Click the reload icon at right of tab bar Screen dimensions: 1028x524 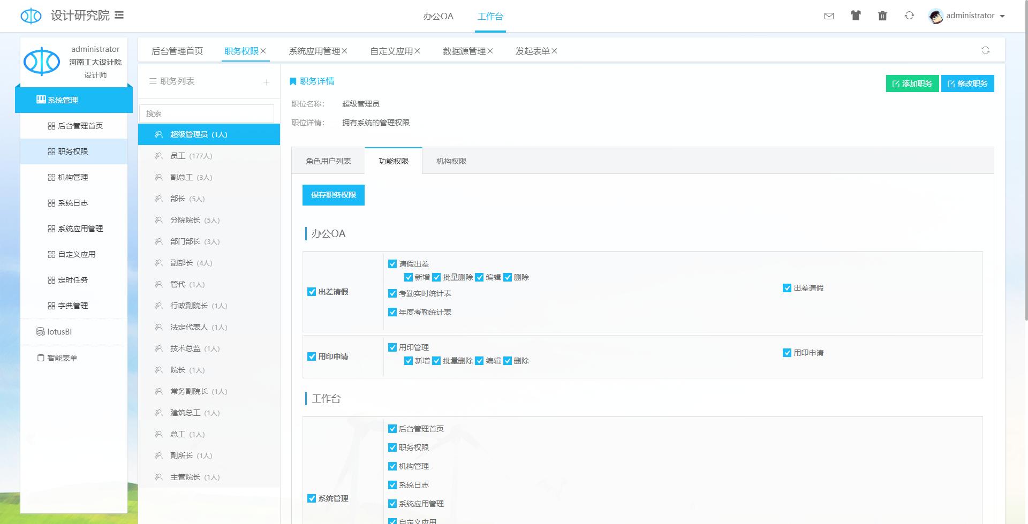[x=985, y=50]
